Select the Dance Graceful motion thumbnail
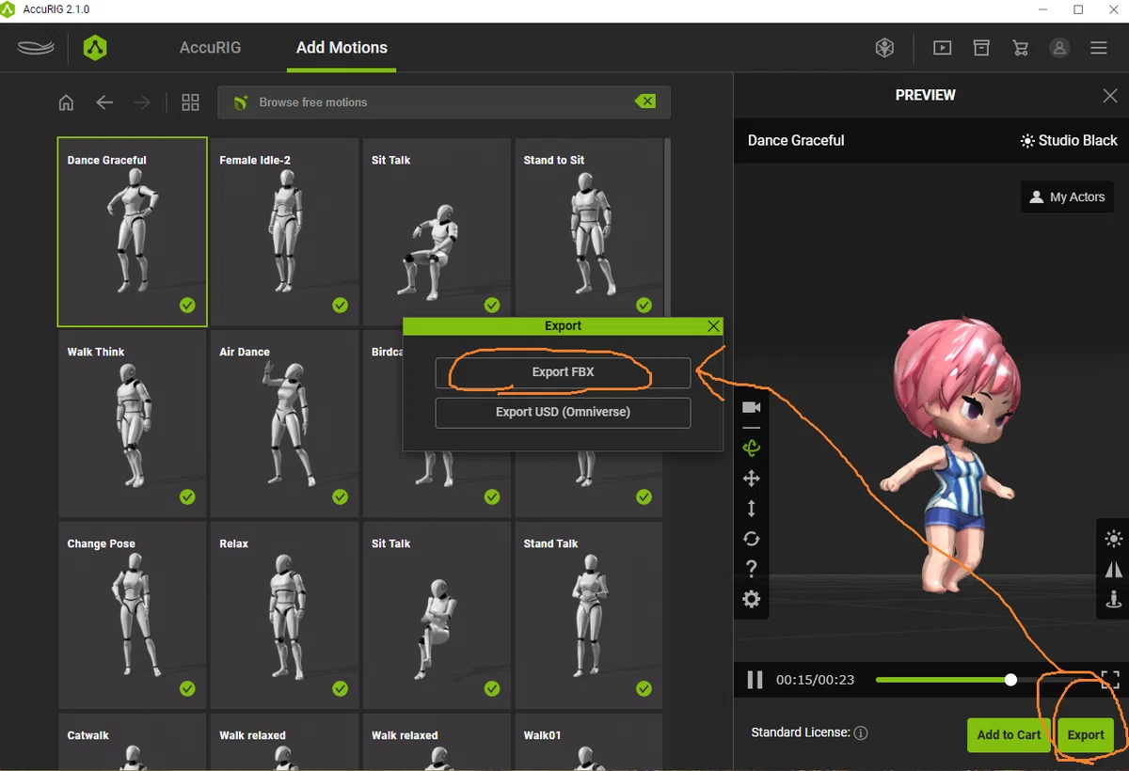Image resolution: width=1129 pixels, height=771 pixels. coord(133,232)
